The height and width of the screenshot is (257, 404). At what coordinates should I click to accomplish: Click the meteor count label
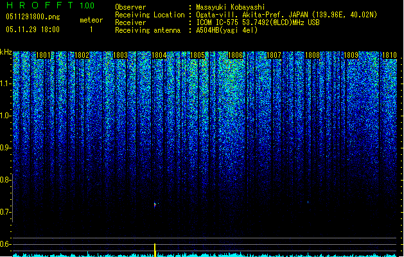pyautogui.click(x=91, y=20)
